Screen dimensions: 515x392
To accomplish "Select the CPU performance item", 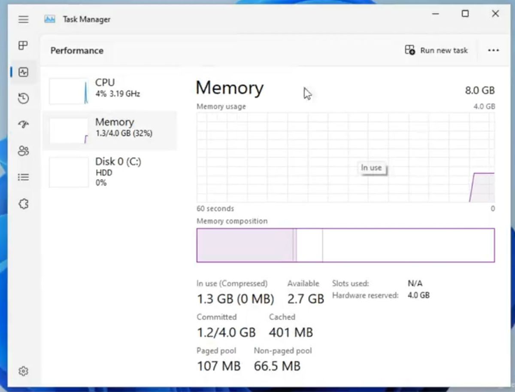I will [x=110, y=91].
